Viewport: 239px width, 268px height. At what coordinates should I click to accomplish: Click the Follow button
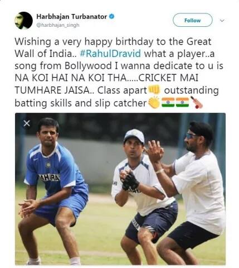coord(192,20)
